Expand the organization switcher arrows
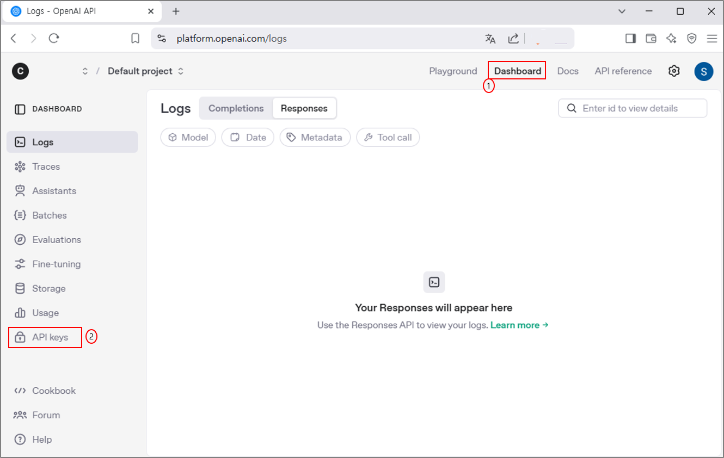Image resolution: width=724 pixels, height=458 pixels. pos(85,71)
